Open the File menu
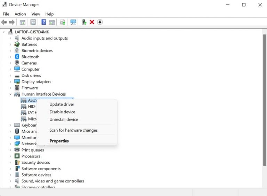The width and height of the screenshot is (267, 196). coord(6,14)
